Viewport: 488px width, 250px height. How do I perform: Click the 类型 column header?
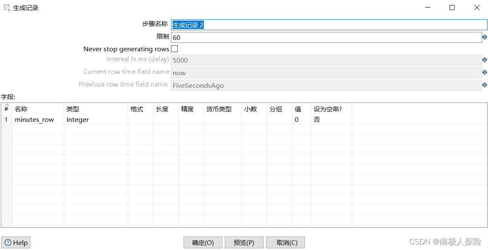(96, 109)
